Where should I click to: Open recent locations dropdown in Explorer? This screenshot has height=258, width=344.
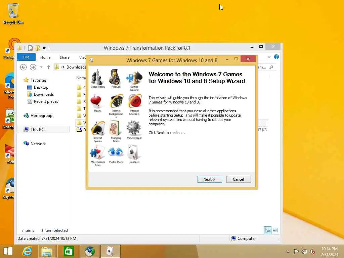[x=41, y=67]
